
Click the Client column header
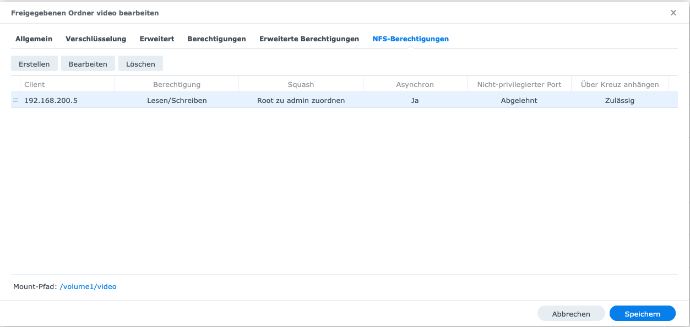tap(67, 84)
